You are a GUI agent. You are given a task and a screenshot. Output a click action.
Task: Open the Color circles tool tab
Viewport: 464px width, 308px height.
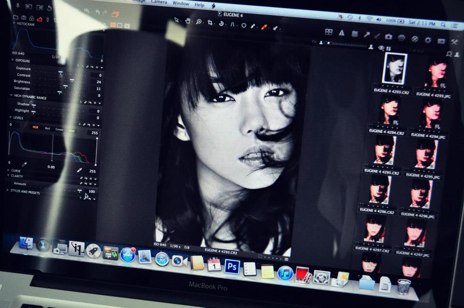point(31,19)
